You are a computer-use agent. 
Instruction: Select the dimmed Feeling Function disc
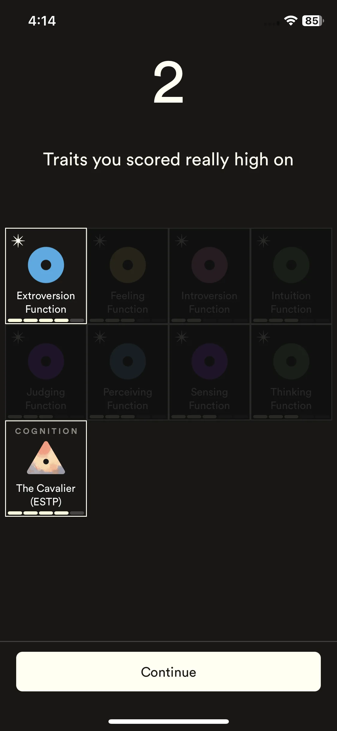(x=128, y=265)
